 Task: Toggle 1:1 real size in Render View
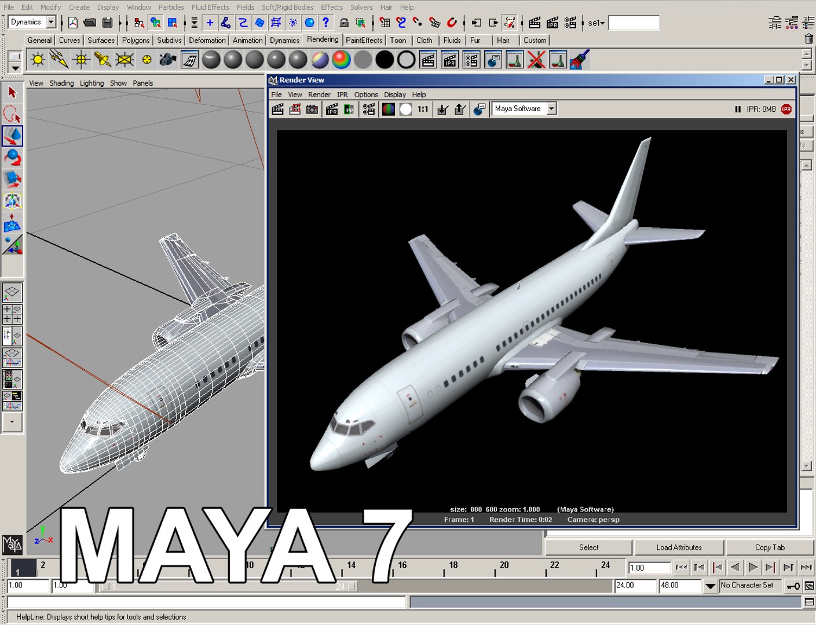coord(423,109)
